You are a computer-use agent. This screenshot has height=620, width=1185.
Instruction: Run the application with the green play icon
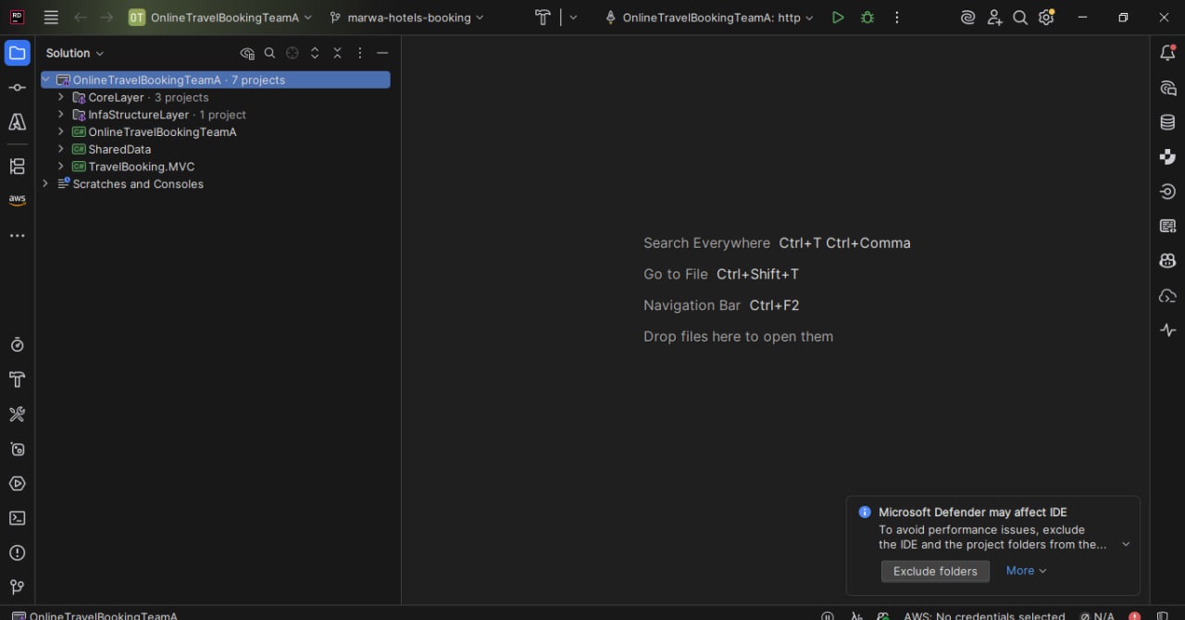coord(838,17)
